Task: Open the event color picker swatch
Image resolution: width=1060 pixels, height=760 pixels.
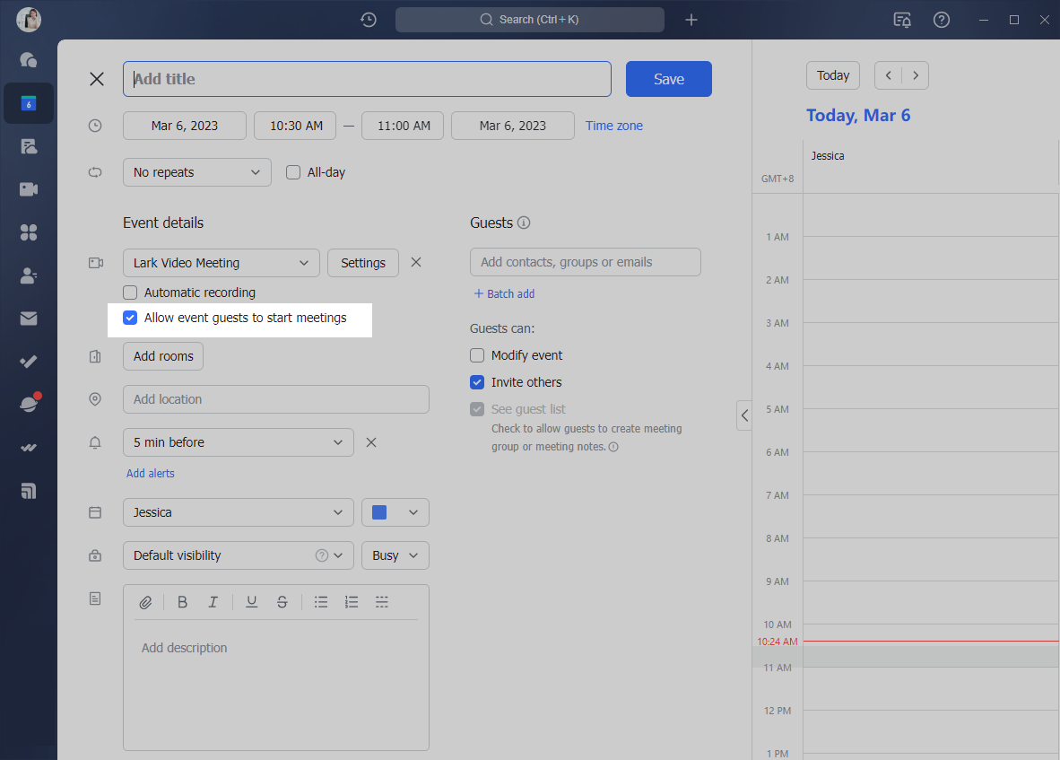Action: tap(395, 512)
